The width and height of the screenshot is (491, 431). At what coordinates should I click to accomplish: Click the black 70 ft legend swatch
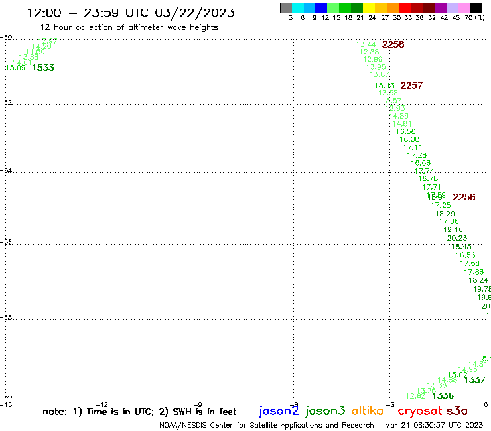coord(476,9)
